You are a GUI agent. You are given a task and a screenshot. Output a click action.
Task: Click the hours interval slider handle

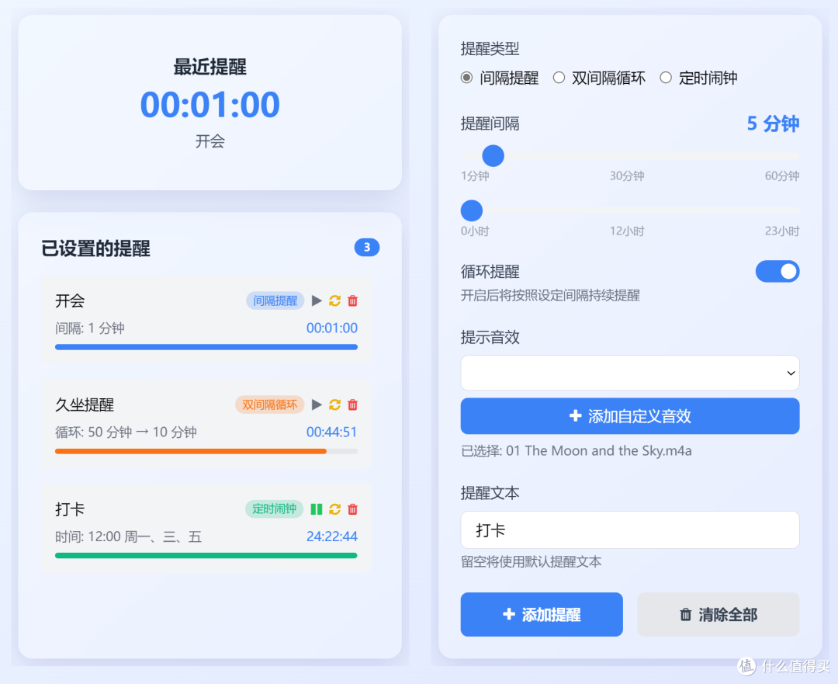coord(472,210)
